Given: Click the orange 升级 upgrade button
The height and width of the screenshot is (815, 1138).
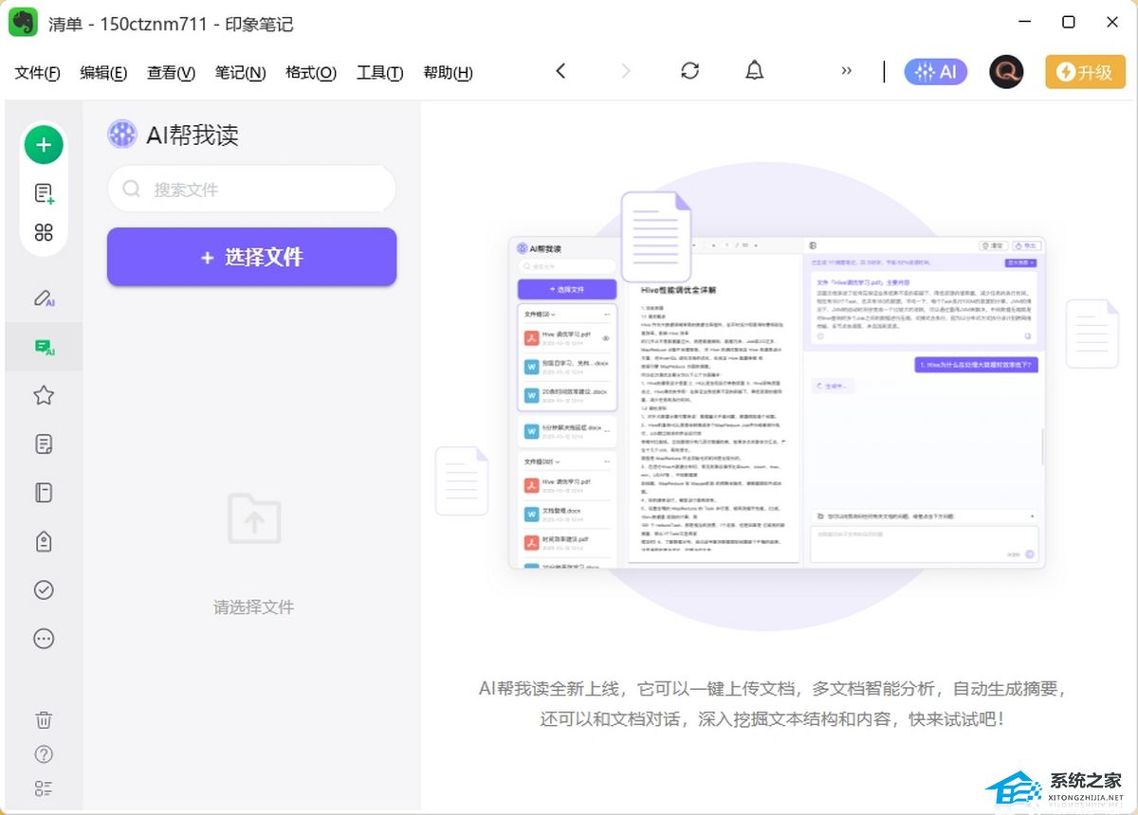Looking at the screenshot, I should click(1085, 72).
